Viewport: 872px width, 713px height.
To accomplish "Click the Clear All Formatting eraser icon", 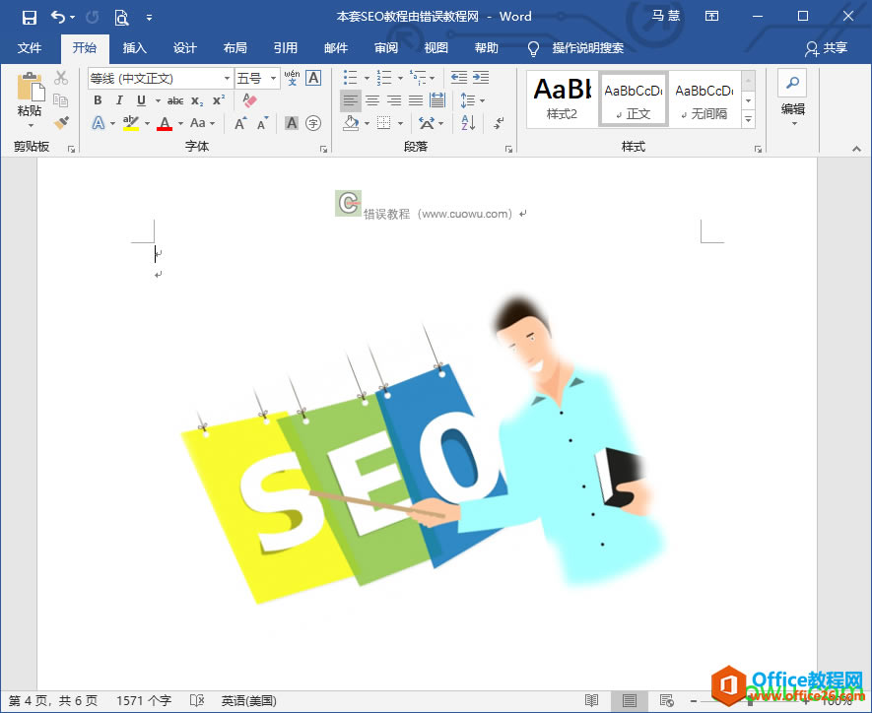I will [x=249, y=100].
